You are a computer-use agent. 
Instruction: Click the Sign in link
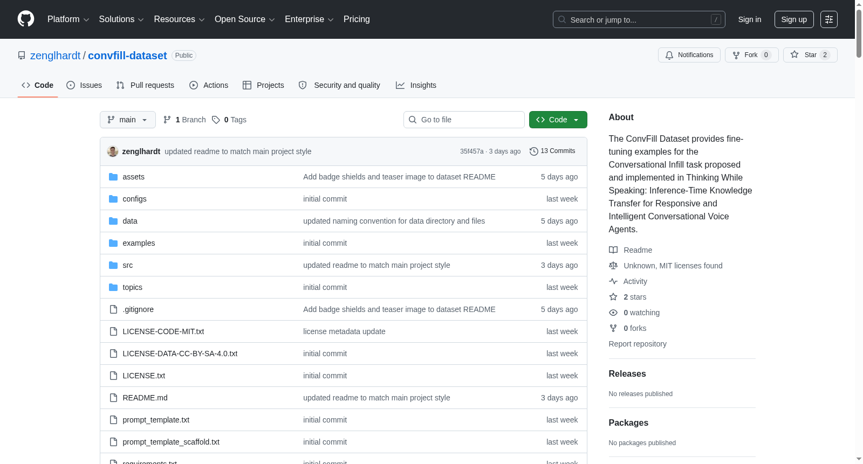750,19
